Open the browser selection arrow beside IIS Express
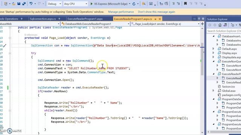241x135 pixels. tap(130, 4)
